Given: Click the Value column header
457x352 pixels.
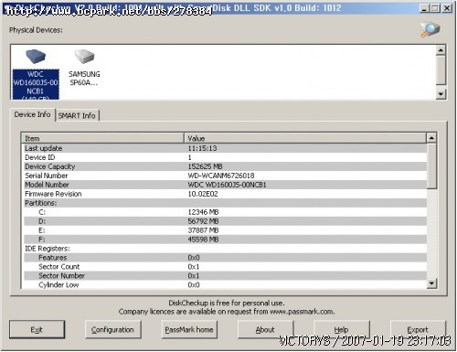Looking at the screenshot, I should click(x=305, y=138).
